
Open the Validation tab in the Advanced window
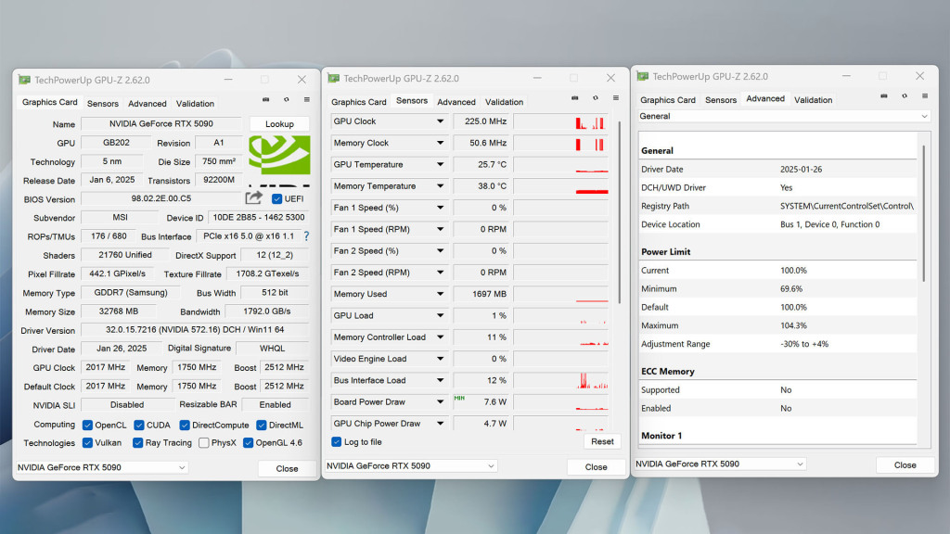(x=813, y=98)
